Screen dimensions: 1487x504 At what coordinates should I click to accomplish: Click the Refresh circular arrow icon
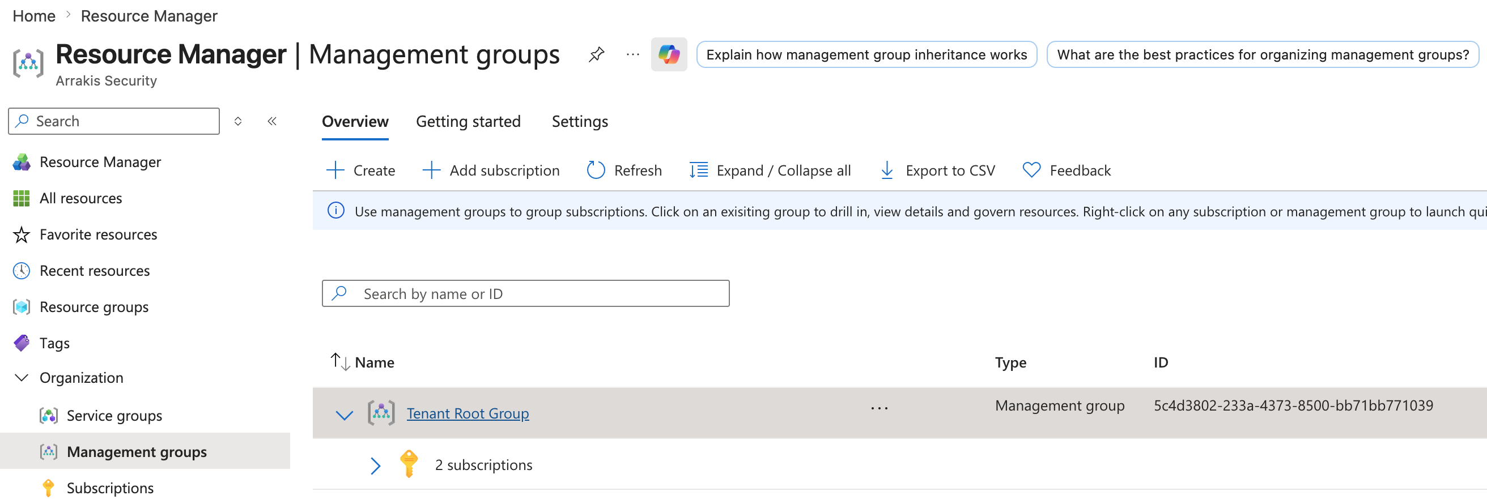[x=595, y=170]
